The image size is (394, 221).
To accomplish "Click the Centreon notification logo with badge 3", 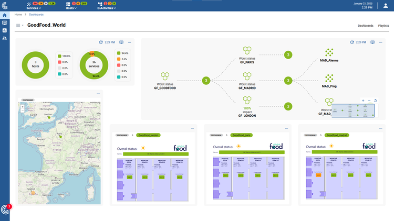I will coord(5,210).
